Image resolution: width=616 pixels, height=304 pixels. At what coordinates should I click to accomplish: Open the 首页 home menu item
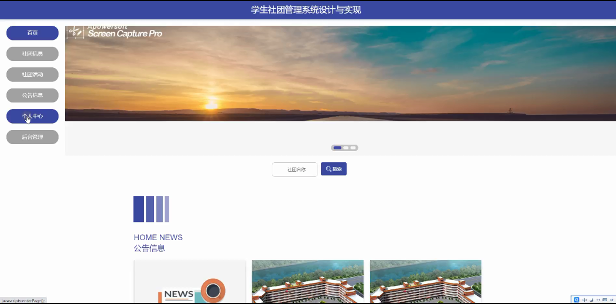32,33
